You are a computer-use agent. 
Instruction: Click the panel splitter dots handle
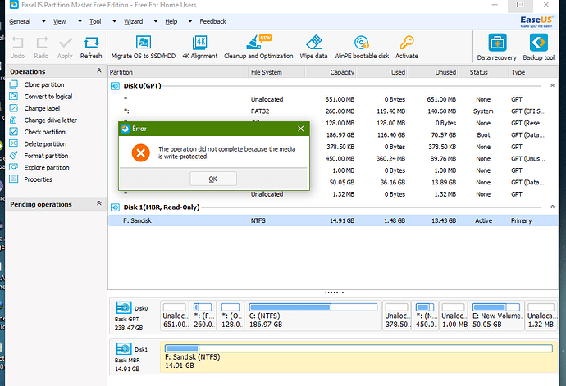pos(334,293)
